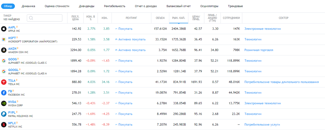Image resolution: width=325 pixels, height=130 pixels.
Task: Sort by РЕЙТИНГ column header
Action: (x=131, y=18)
